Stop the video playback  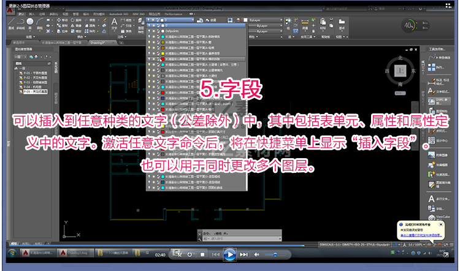tap(202, 254)
